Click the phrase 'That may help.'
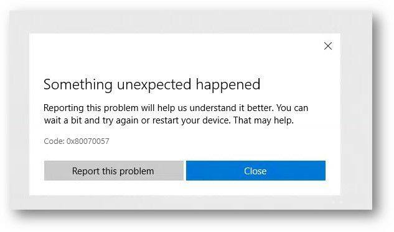The image size is (394, 232). point(263,120)
